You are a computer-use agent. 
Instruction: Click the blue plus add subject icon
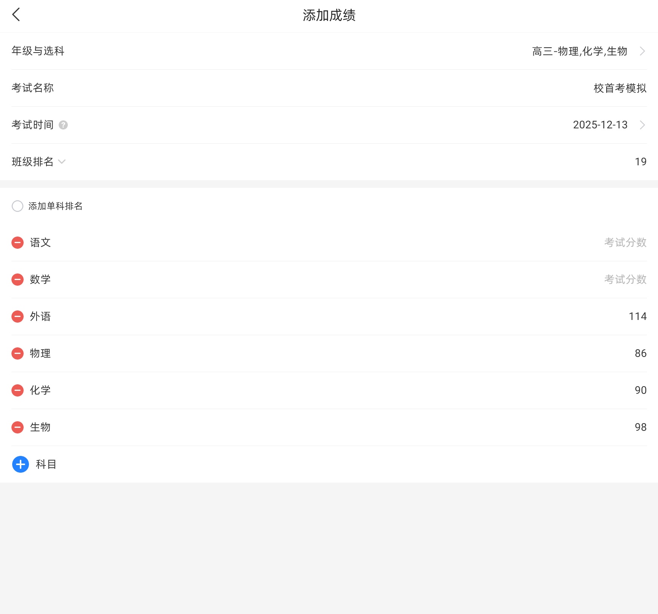click(21, 464)
